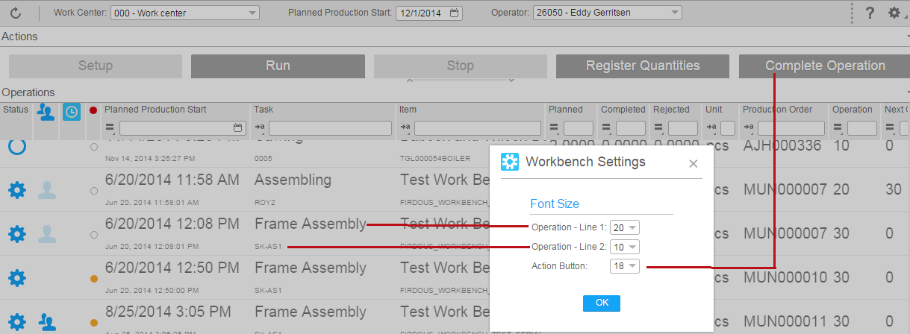The height and width of the screenshot is (334, 910).
Task: Click OK in Workbench Settings dialog
Action: pyautogui.click(x=601, y=303)
